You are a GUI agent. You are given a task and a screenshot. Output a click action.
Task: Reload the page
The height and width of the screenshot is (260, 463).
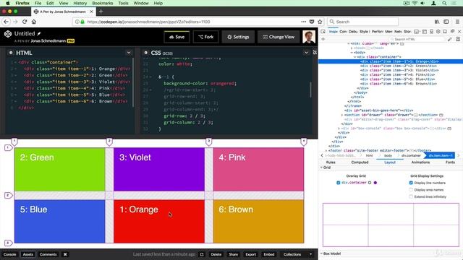[x=25, y=22]
